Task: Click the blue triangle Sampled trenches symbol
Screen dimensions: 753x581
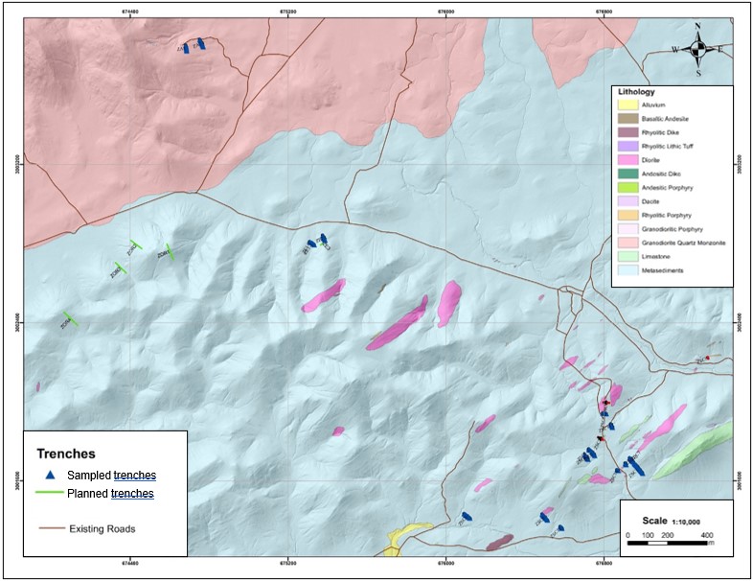Action: click(x=50, y=475)
